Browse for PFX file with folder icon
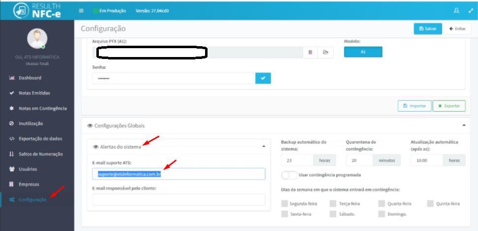This screenshot has width=478, height=231. (x=326, y=53)
